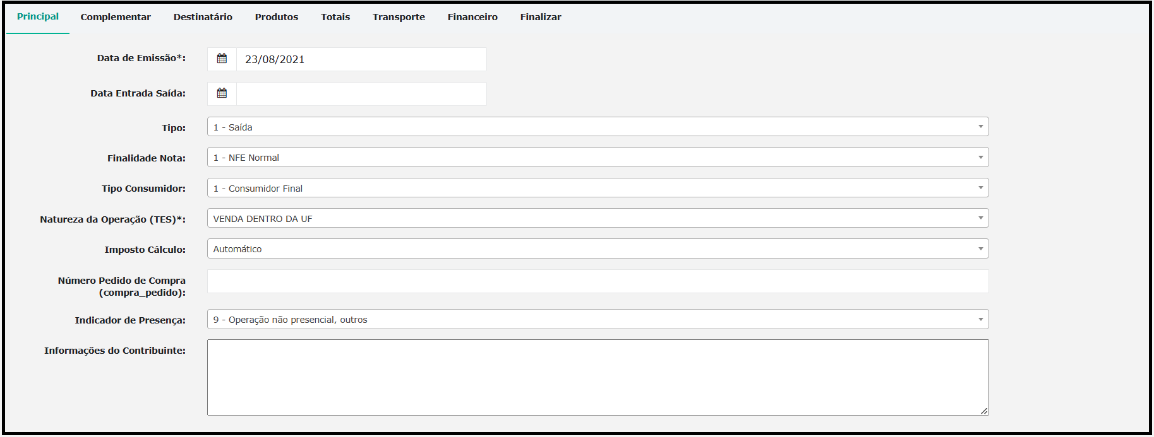Focus the Data Entrada Saída date field
Screen dimensions: 1154x437
pyautogui.click(x=361, y=94)
